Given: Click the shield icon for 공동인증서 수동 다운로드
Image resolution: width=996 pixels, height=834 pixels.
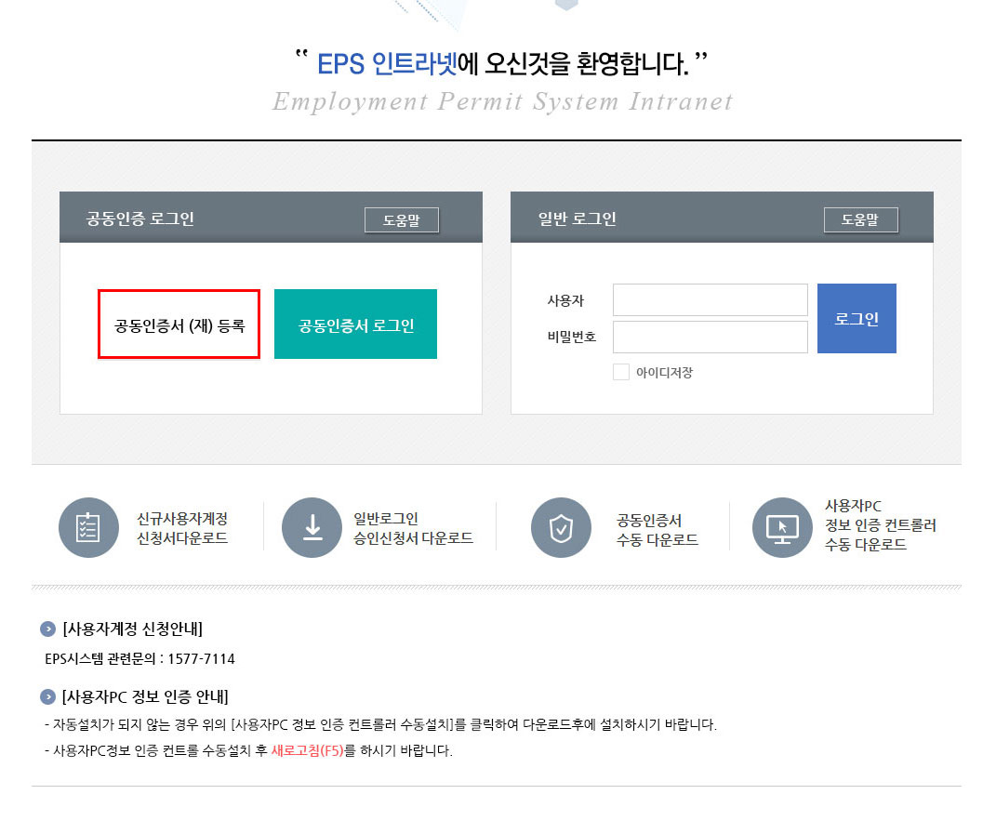Looking at the screenshot, I should (x=561, y=528).
